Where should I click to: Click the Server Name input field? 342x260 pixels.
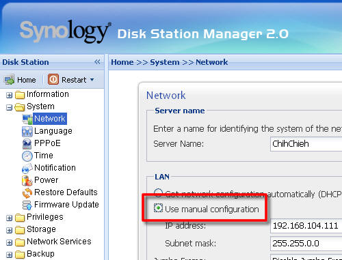tap(306, 144)
